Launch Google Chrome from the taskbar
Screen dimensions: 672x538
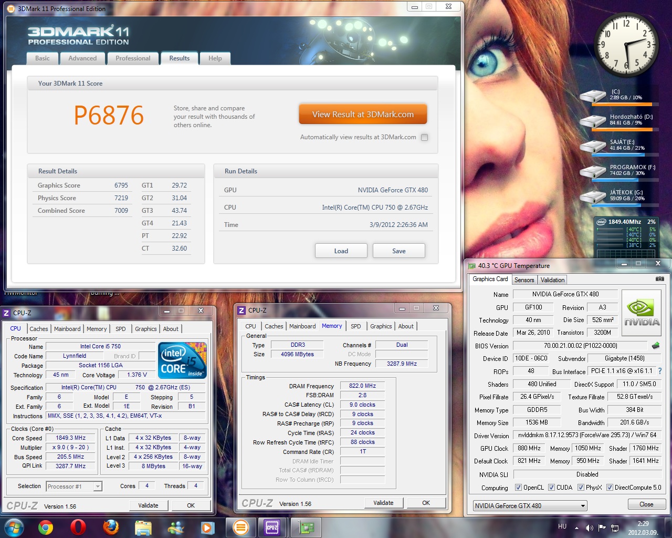(x=46, y=527)
